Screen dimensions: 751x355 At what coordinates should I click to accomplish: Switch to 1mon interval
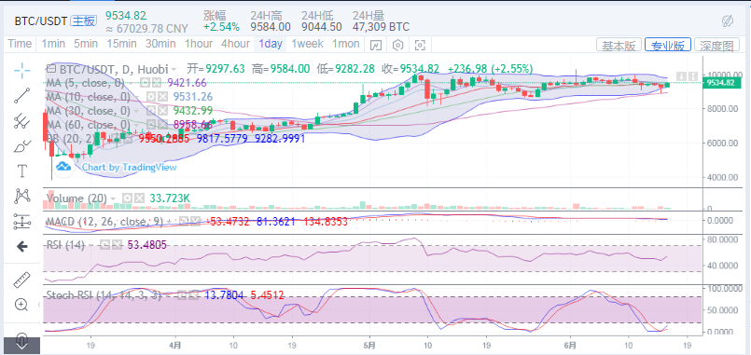tap(346, 44)
